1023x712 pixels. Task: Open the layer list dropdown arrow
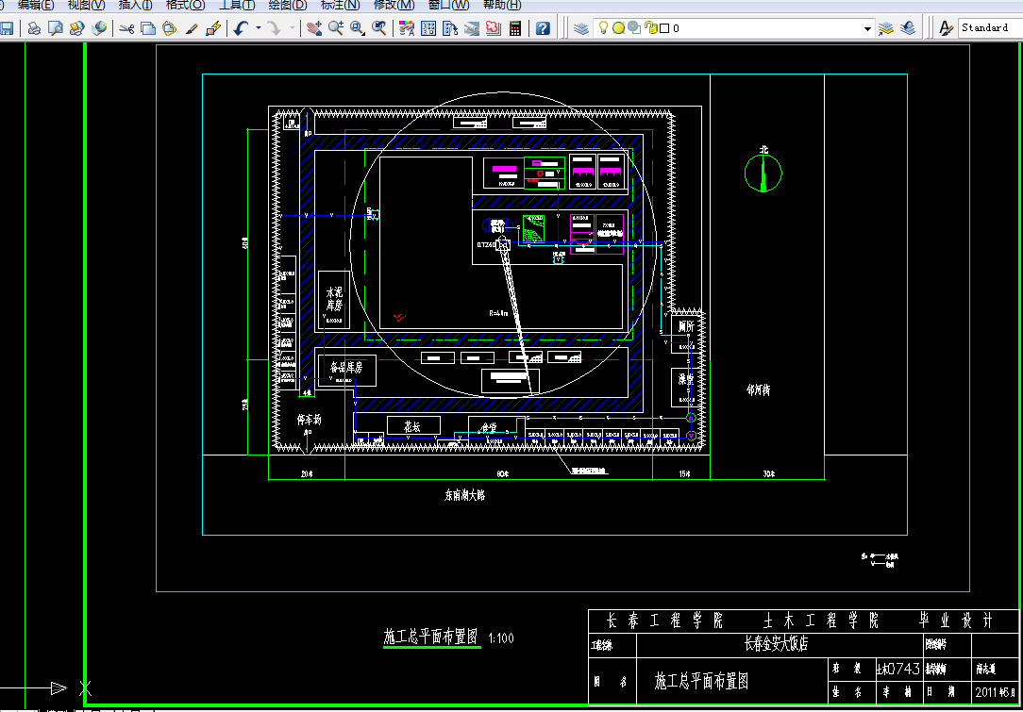867,28
